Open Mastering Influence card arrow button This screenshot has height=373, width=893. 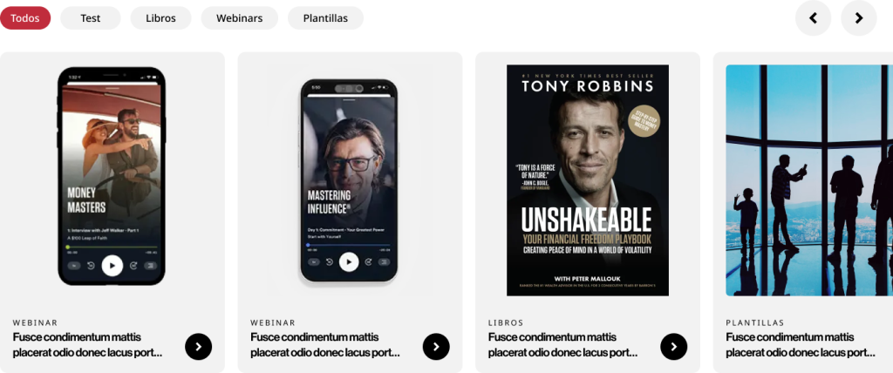click(x=436, y=347)
